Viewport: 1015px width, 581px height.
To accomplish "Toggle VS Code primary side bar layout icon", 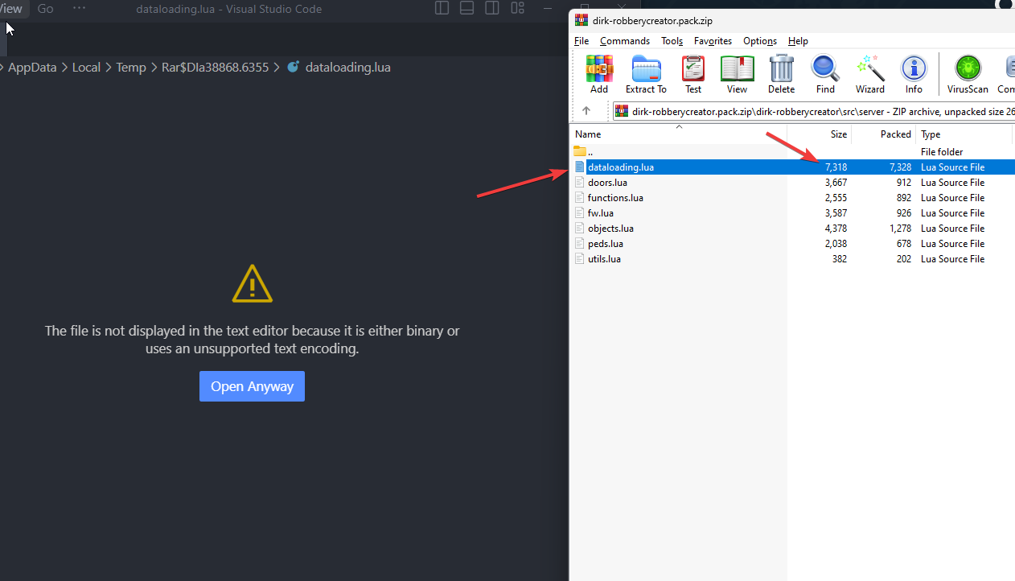I will tap(442, 9).
